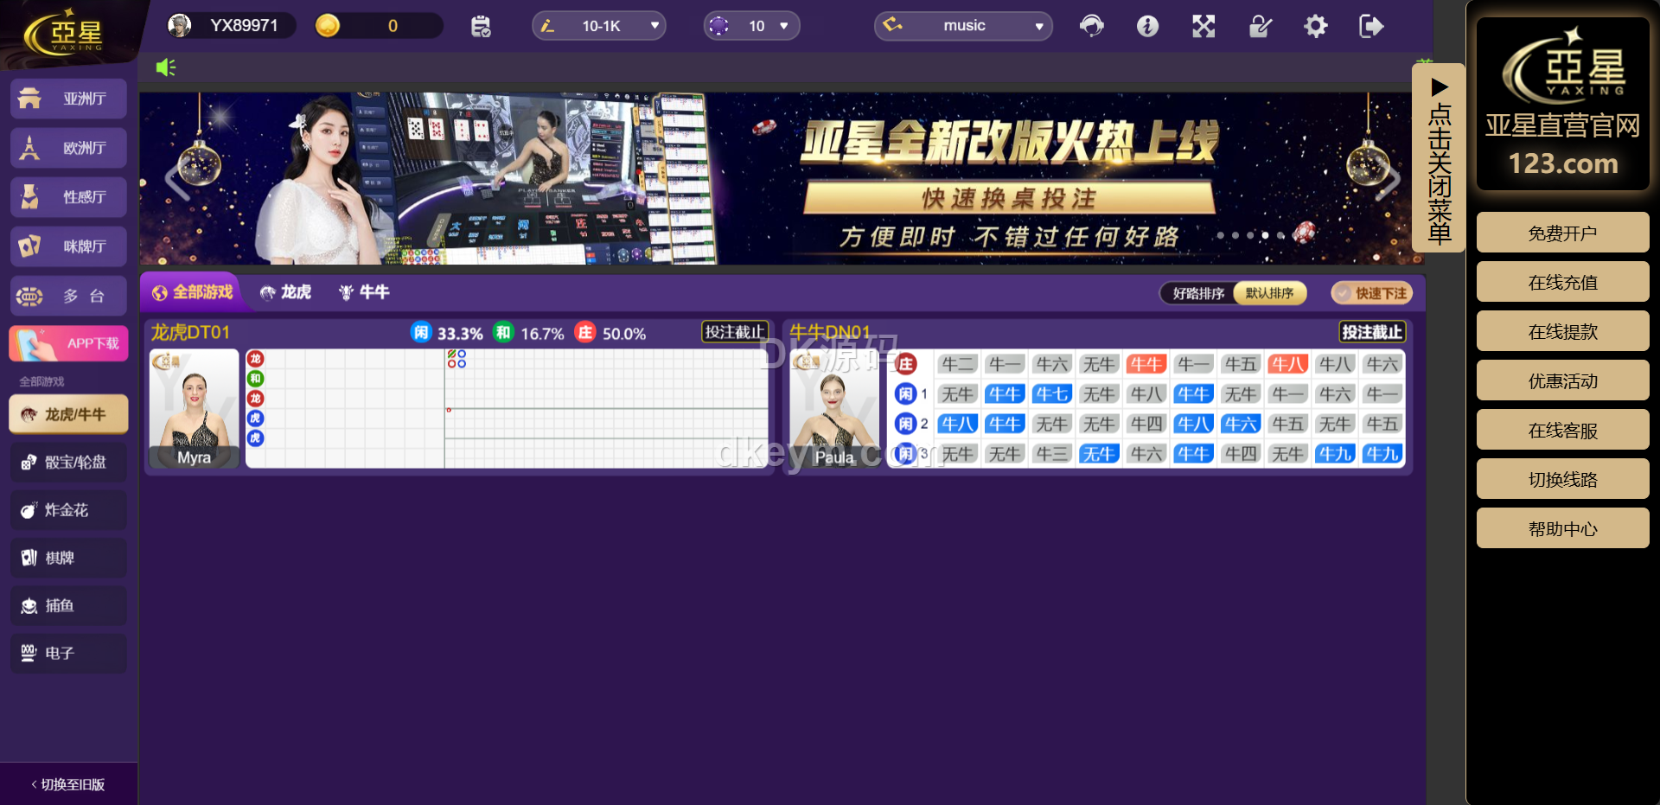Click the edit notepad icon
The image size is (1660, 805).
click(1261, 26)
